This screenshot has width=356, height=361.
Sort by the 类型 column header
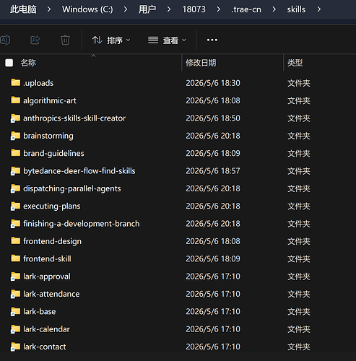[x=295, y=63]
